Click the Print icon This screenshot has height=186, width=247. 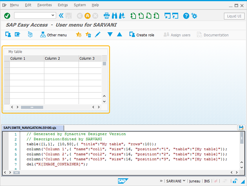pyautogui.click(x=107, y=16)
